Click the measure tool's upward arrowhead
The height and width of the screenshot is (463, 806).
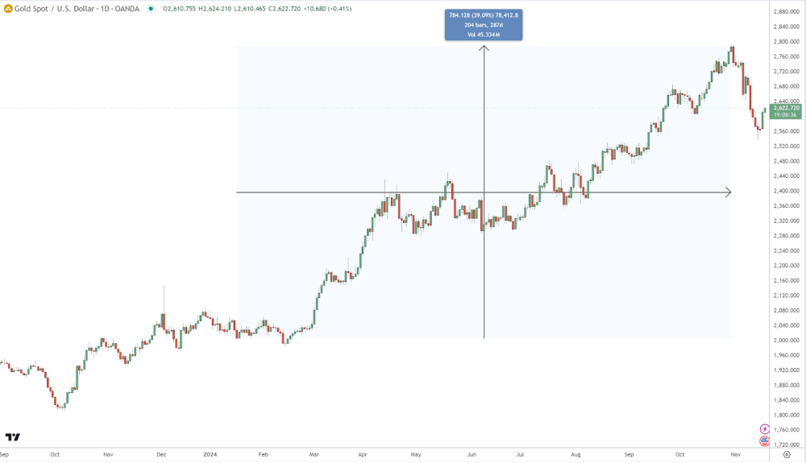484,48
